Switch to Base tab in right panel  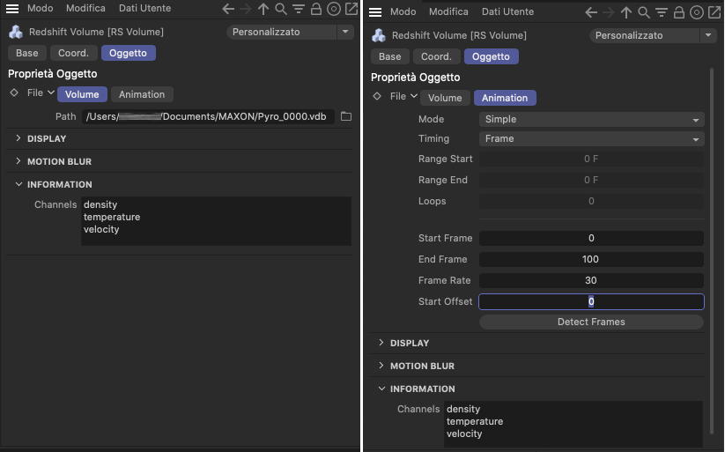click(x=389, y=57)
